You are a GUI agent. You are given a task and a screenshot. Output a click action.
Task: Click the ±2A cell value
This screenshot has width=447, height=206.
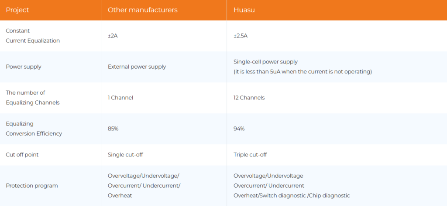pos(113,36)
